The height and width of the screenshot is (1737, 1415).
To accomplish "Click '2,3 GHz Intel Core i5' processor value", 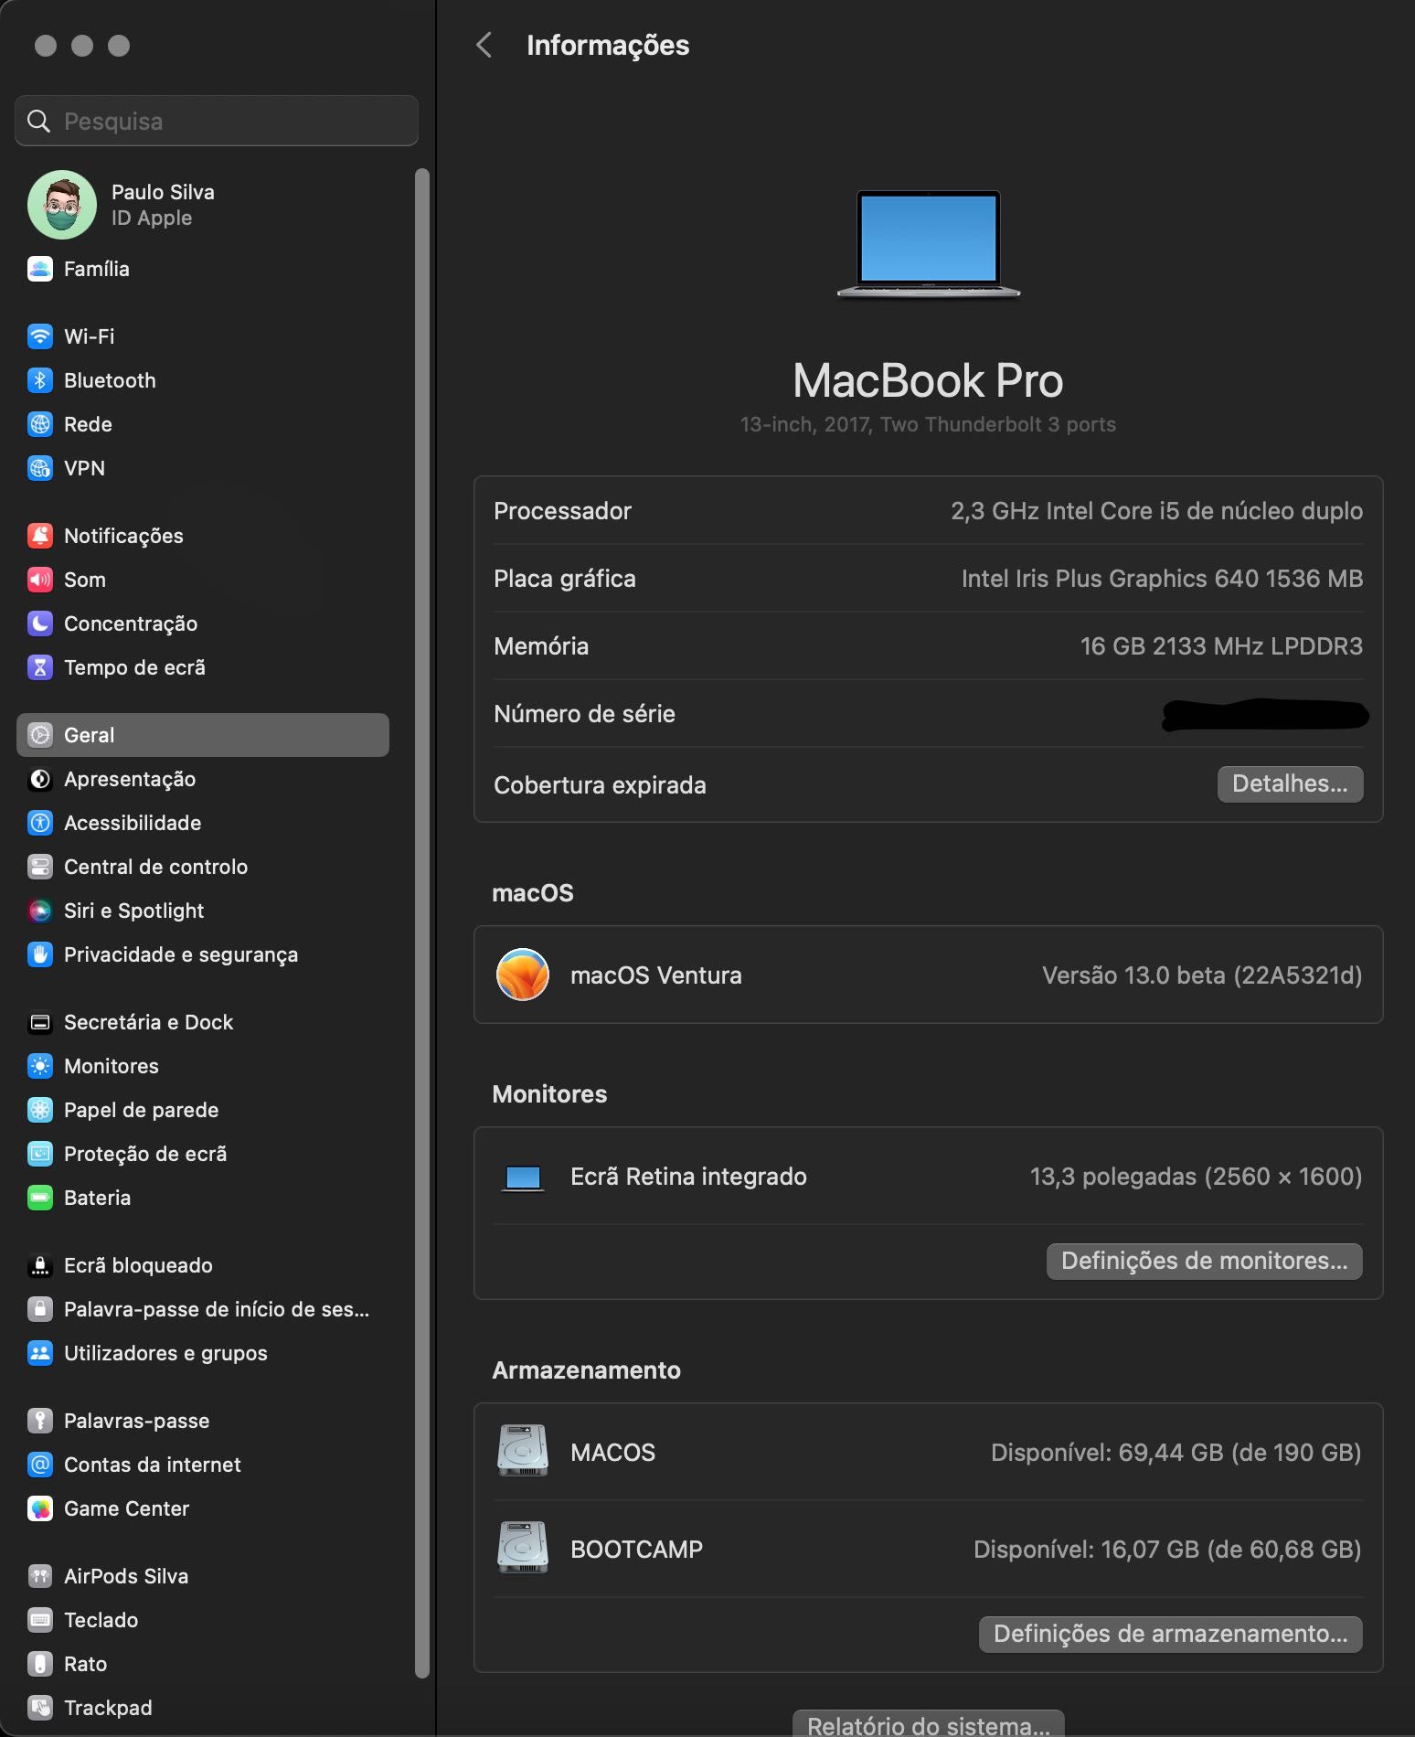I will [1156, 511].
